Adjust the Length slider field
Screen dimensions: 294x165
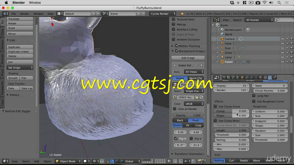pos(231,130)
